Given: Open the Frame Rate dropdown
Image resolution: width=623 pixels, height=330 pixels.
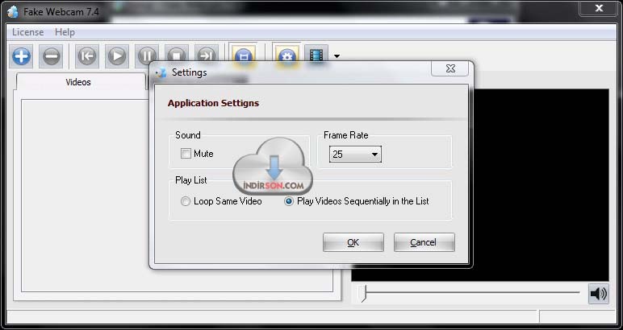Looking at the screenshot, I should [355, 155].
